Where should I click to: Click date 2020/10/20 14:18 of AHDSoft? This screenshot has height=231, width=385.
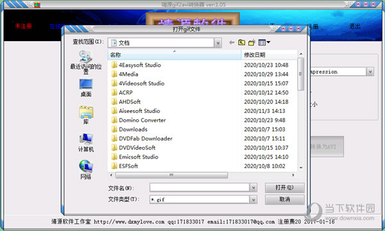pos(266,101)
